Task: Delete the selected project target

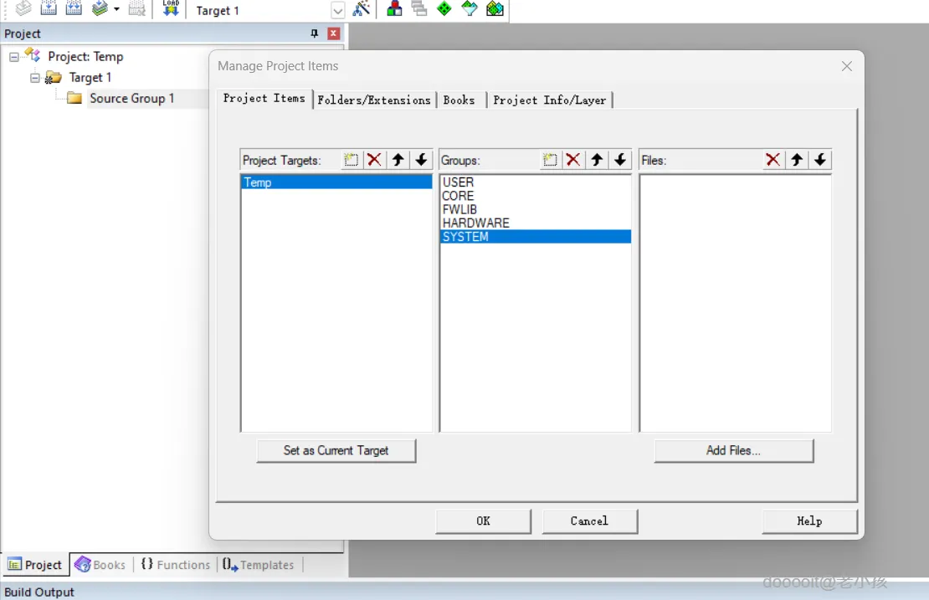Action: 374,160
